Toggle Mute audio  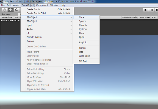[x=145, y=17]
